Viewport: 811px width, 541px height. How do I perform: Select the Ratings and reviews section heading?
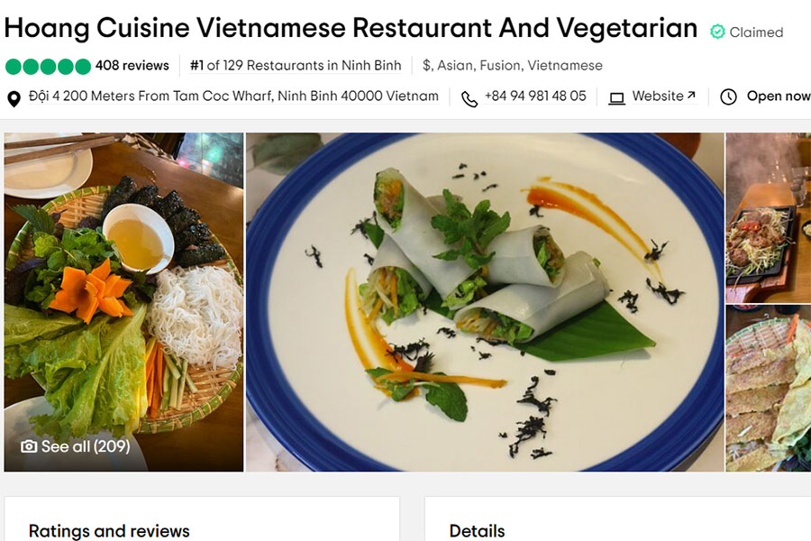coord(109,531)
